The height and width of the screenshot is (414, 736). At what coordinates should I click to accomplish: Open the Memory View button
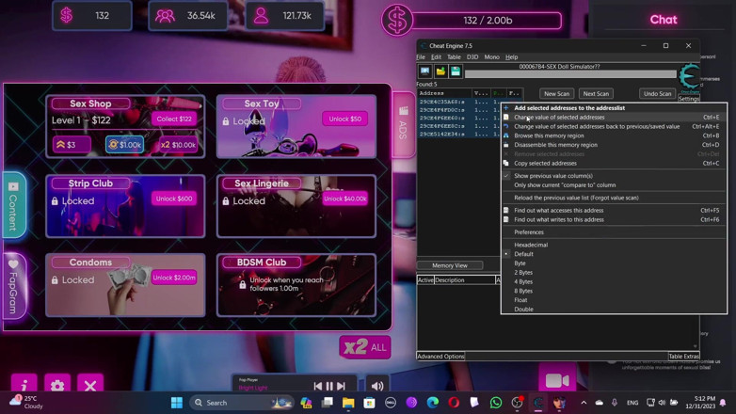(450, 265)
